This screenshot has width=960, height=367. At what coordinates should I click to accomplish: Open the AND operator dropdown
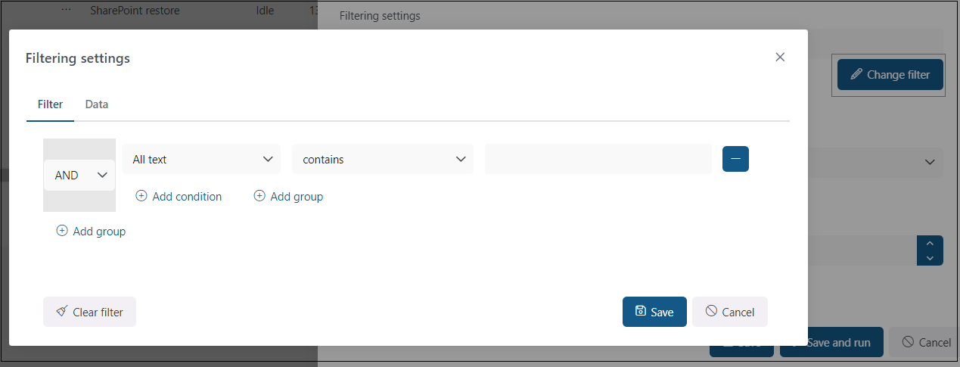(x=79, y=175)
